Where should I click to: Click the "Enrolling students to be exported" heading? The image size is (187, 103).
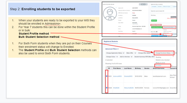pos(48,9)
